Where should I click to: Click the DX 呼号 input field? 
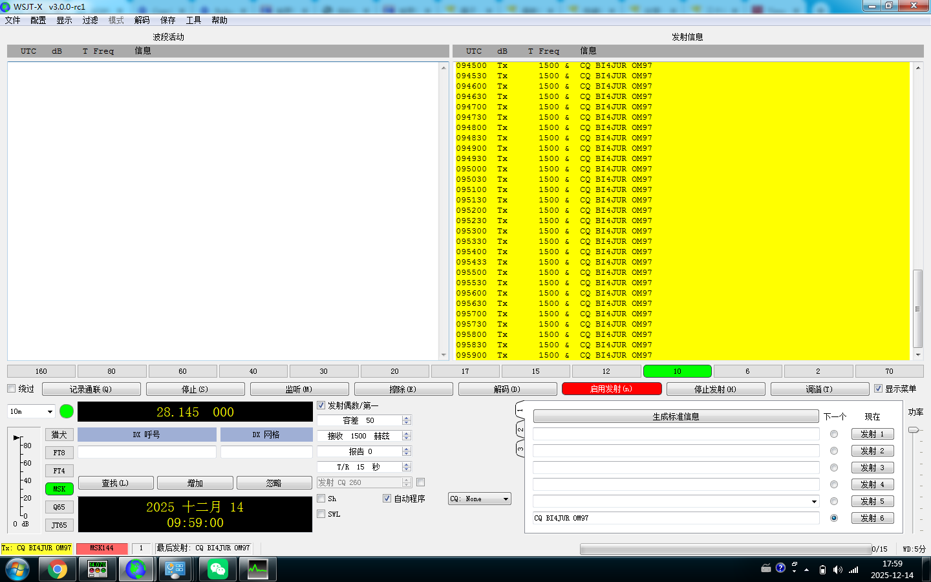[x=147, y=452]
